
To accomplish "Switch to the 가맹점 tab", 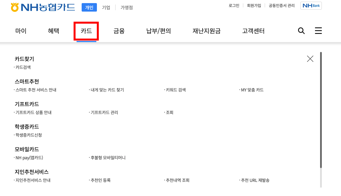I will [126, 7].
